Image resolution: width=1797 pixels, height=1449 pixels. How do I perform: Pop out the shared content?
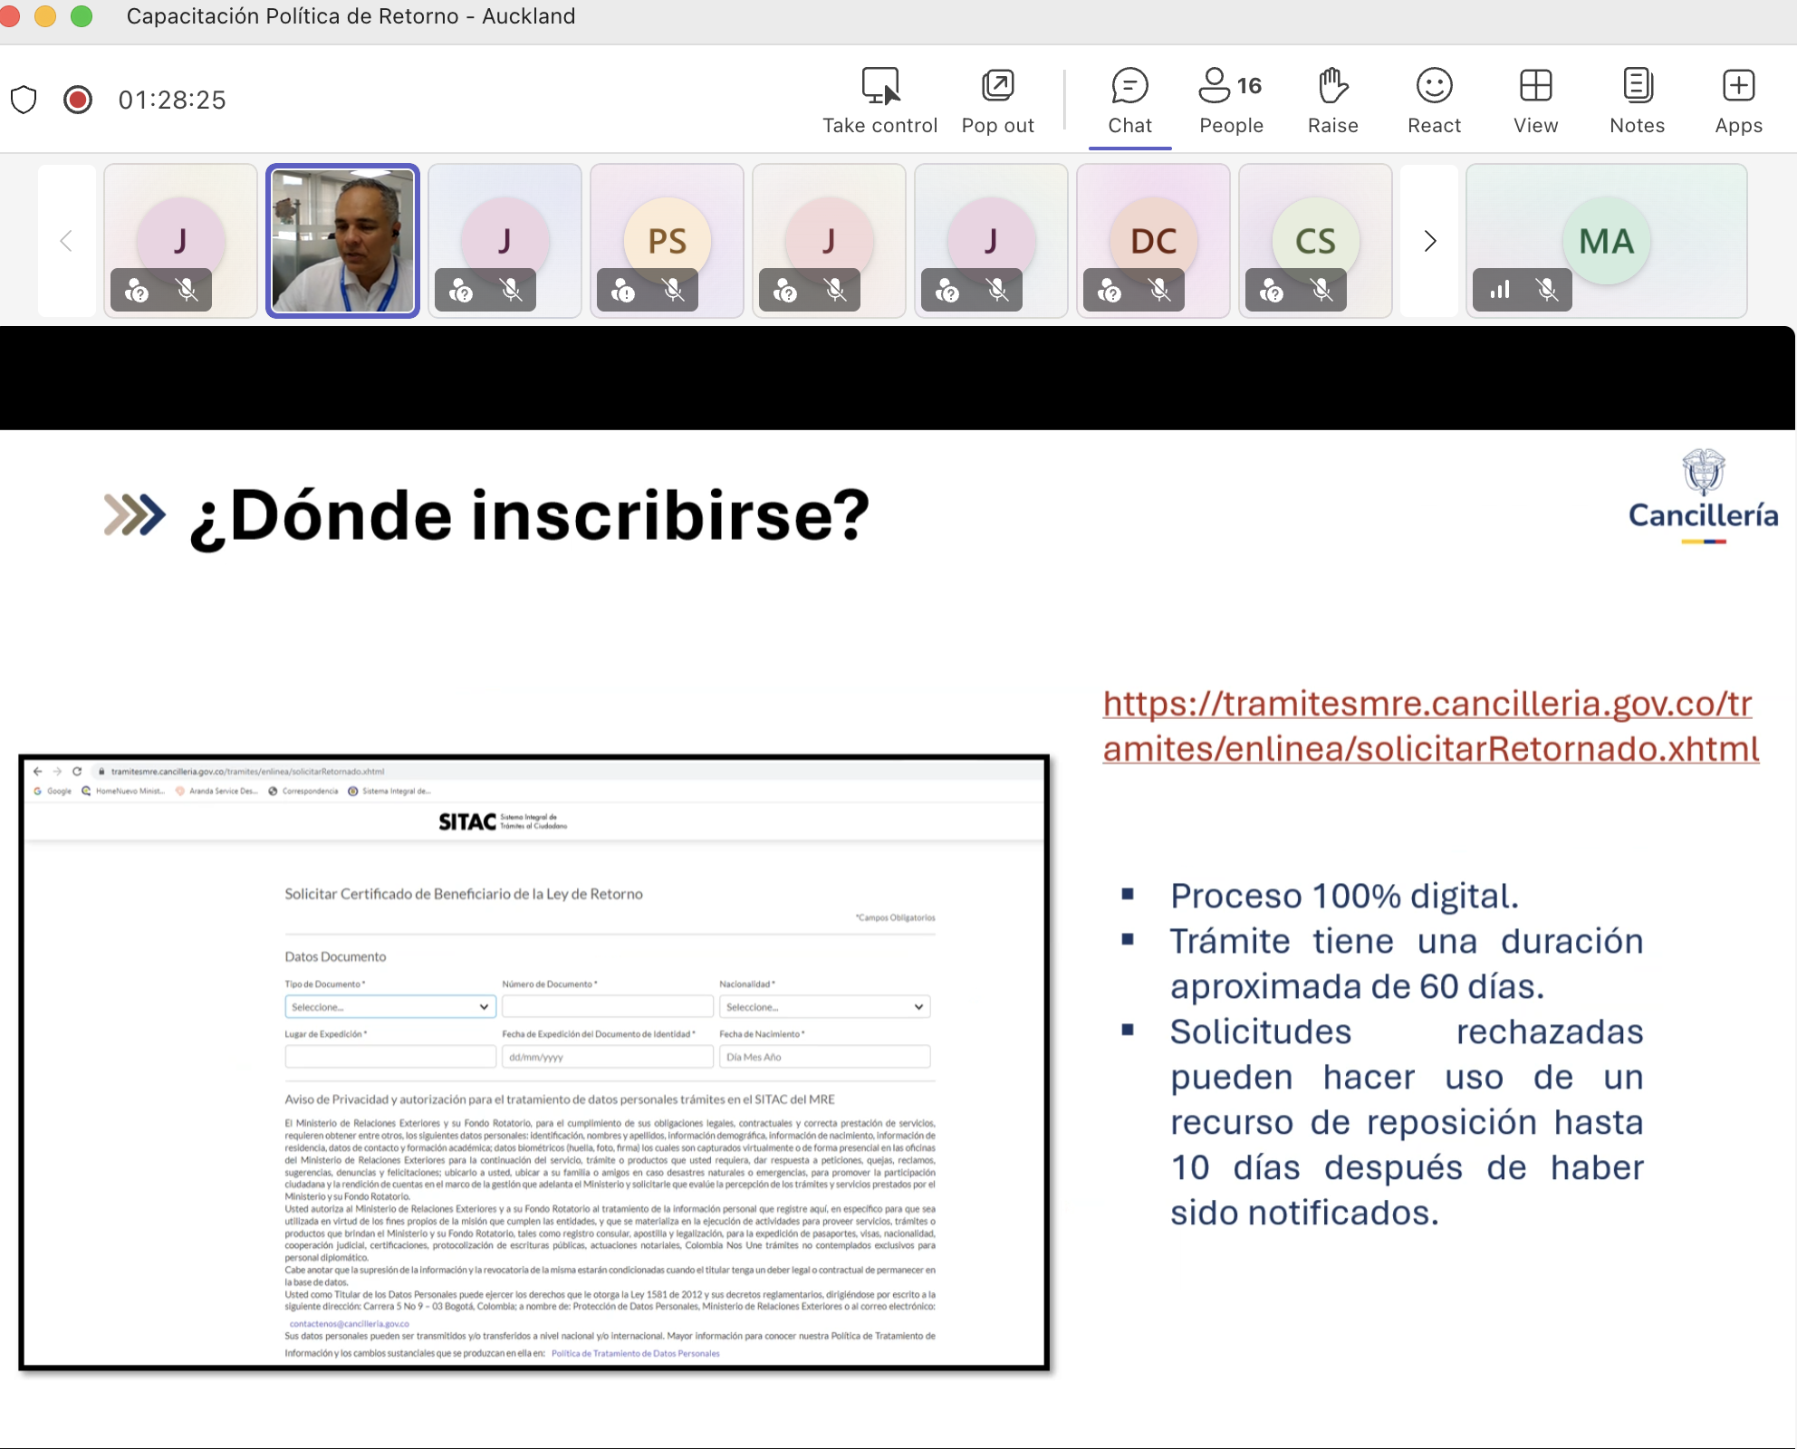[x=997, y=101]
